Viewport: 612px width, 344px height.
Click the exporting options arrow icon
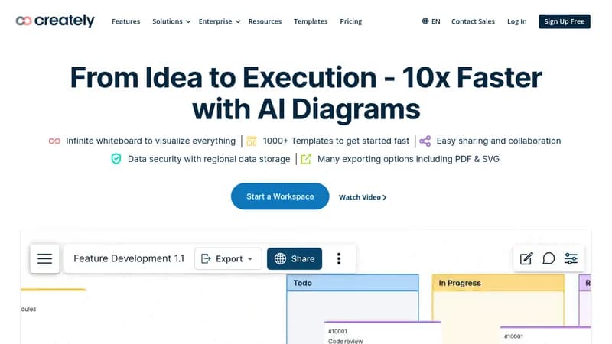coord(306,159)
